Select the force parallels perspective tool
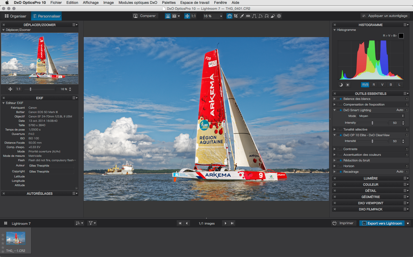Image resolution: width=413 pixels, height=257 pixels. click(254, 16)
